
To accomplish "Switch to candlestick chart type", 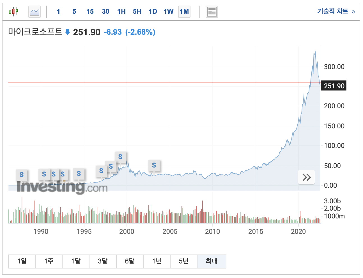I will (13, 12).
